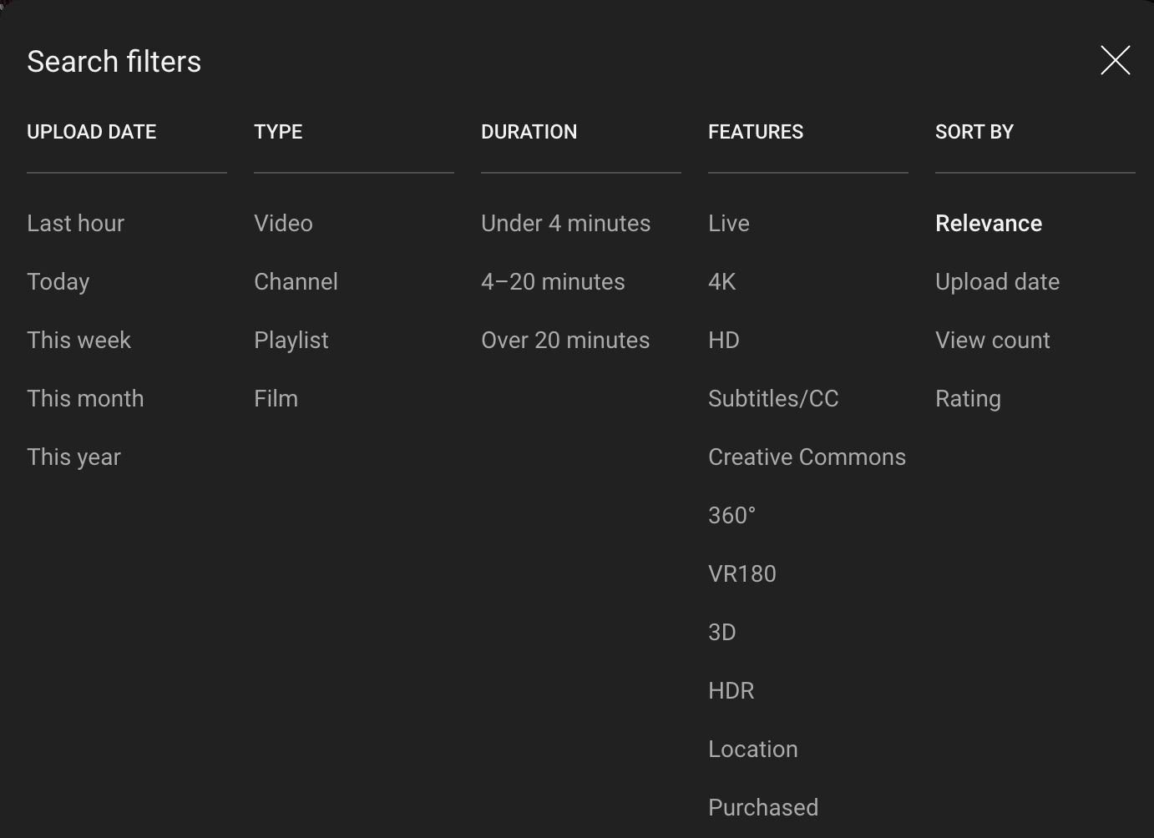Filter for Live streams only
The height and width of the screenshot is (838, 1154).
(728, 223)
